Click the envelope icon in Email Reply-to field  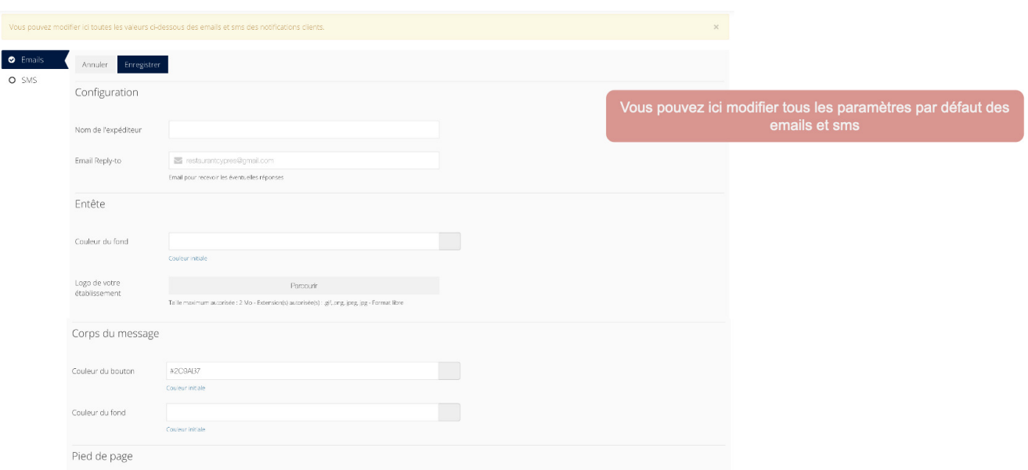click(178, 161)
